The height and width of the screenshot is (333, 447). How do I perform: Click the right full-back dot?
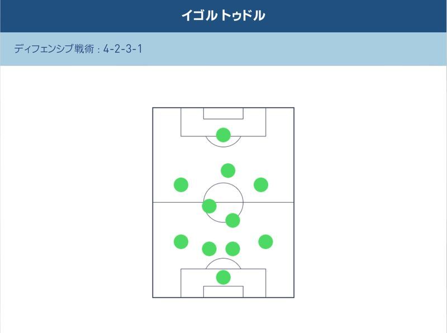coord(265,241)
